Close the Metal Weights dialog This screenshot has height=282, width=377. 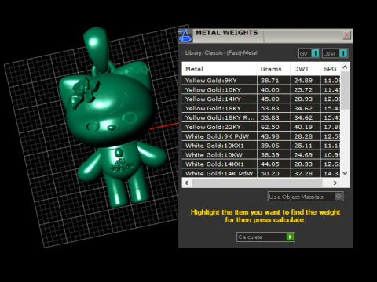point(346,35)
